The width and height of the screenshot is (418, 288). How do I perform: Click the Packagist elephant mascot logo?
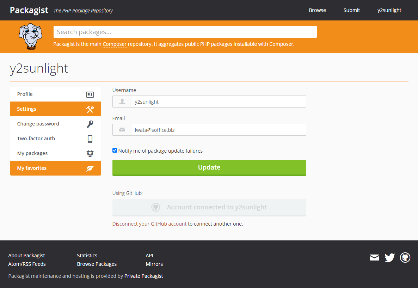tap(30, 36)
